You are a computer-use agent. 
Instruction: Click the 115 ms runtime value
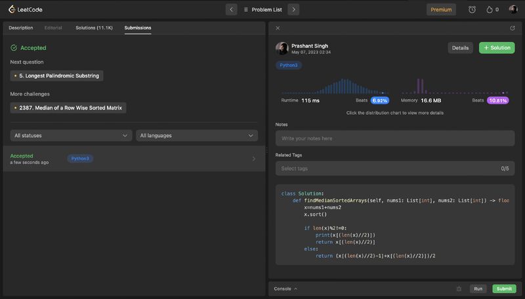(310, 100)
